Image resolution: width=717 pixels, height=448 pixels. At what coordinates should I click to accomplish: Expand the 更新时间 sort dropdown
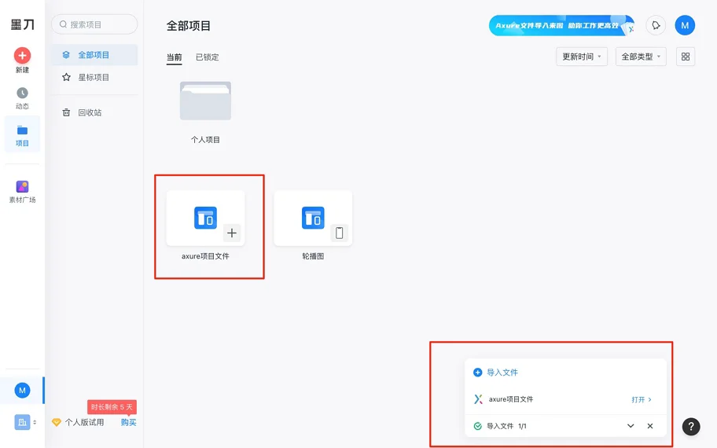(582, 57)
